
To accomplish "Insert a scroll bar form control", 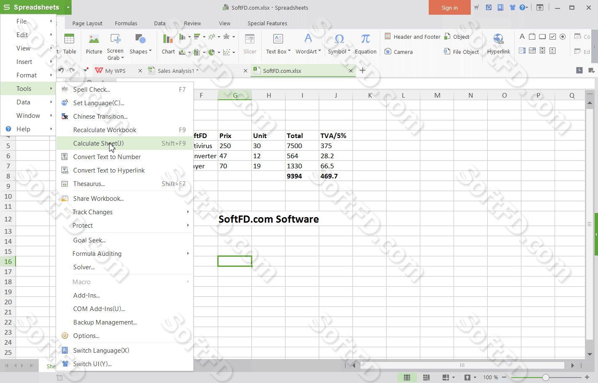I will coord(553,51).
